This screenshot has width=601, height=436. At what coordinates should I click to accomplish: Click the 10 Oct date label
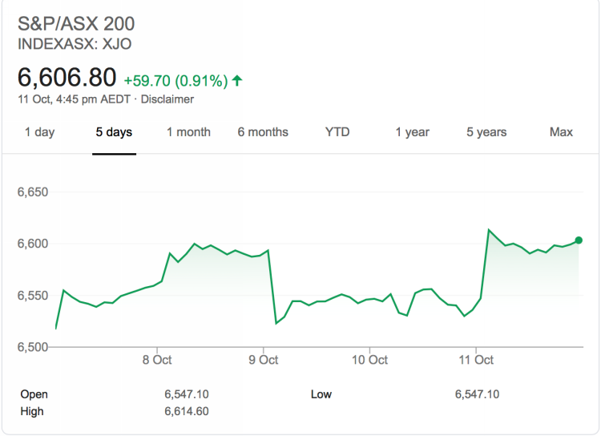coord(369,360)
